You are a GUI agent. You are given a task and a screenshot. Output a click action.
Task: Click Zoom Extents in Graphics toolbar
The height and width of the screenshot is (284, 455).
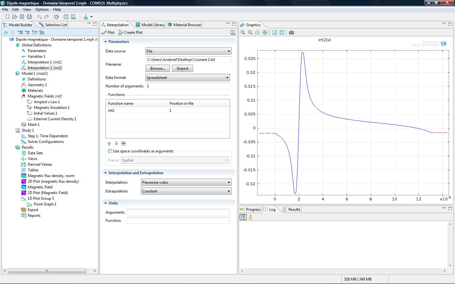coord(265,33)
